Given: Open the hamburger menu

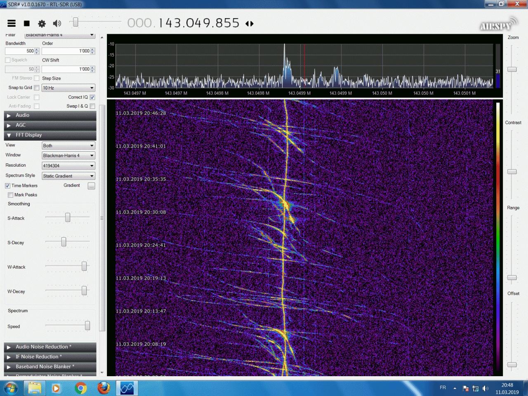Looking at the screenshot, I should [12, 24].
